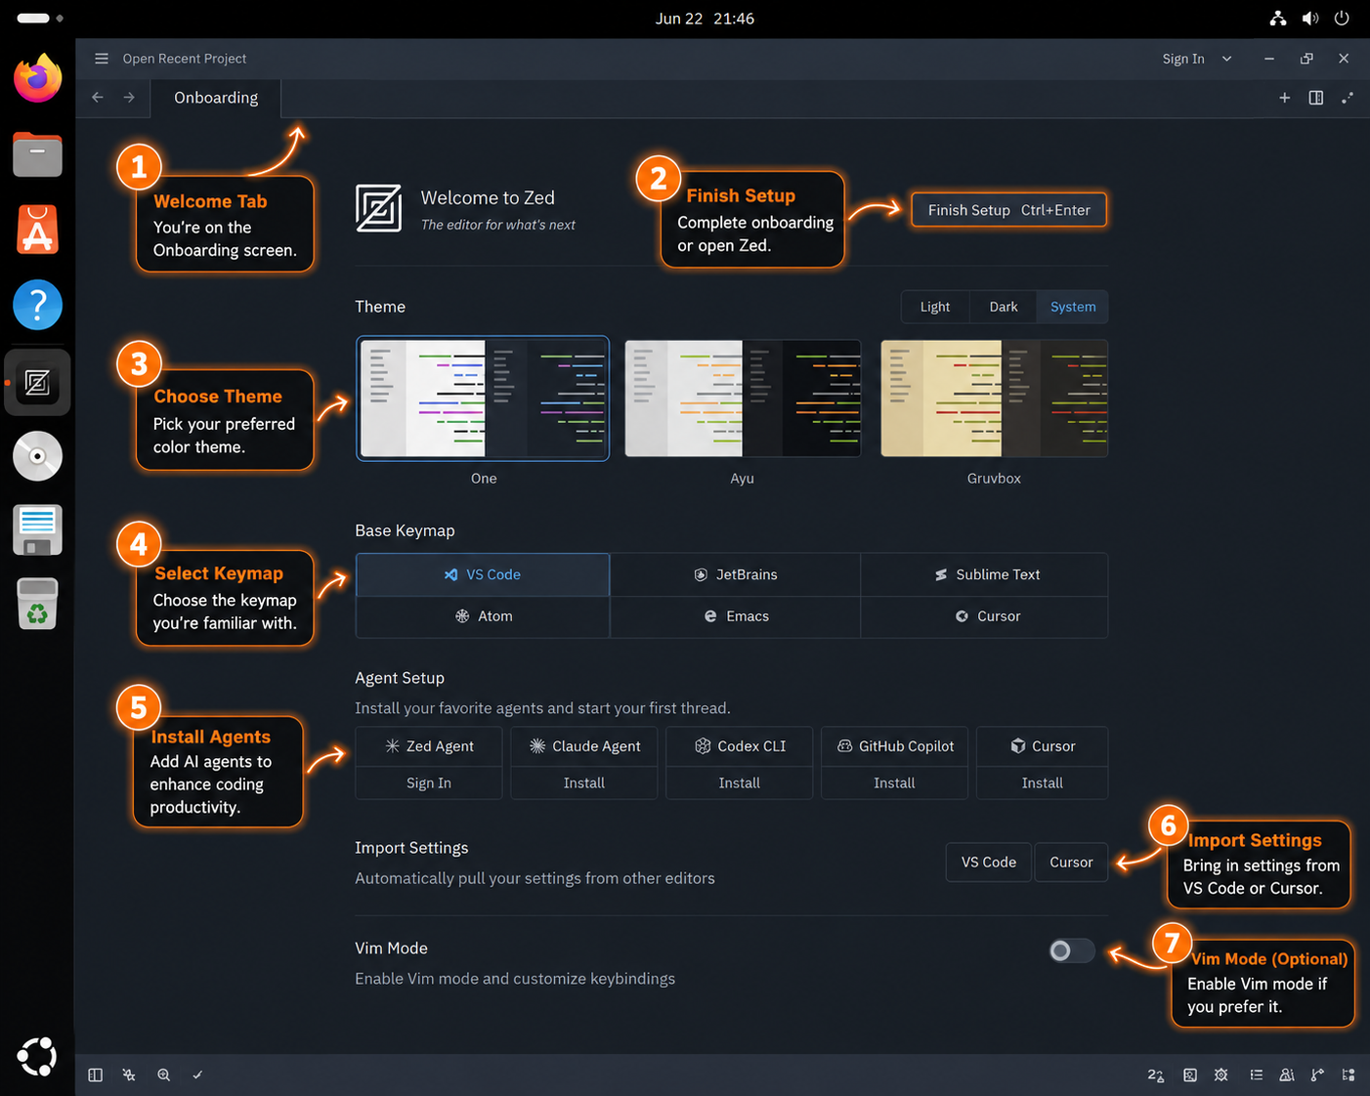Click Open Recent Project in title bar
1370x1096 pixels.
click(185, 59)
